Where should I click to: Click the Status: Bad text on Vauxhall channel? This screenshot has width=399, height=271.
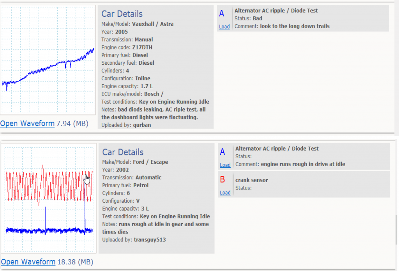(248, 18)
